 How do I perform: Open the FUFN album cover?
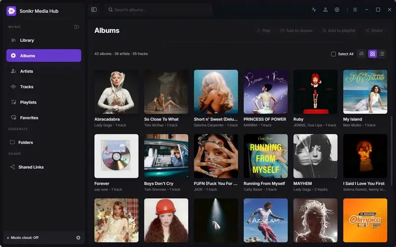pos(216,156)
